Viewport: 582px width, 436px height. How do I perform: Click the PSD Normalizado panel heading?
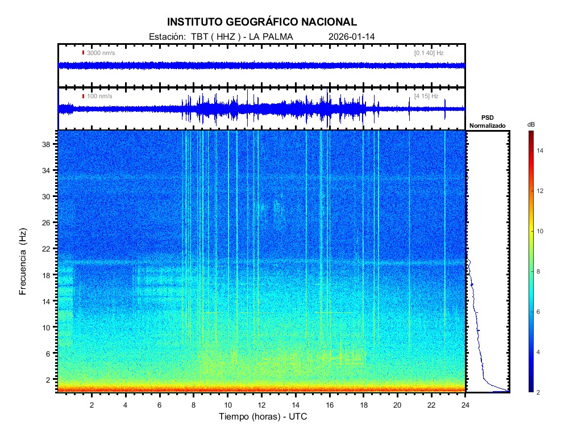(487, 121)
